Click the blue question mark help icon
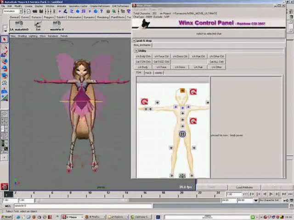 (x=102, y=11)
